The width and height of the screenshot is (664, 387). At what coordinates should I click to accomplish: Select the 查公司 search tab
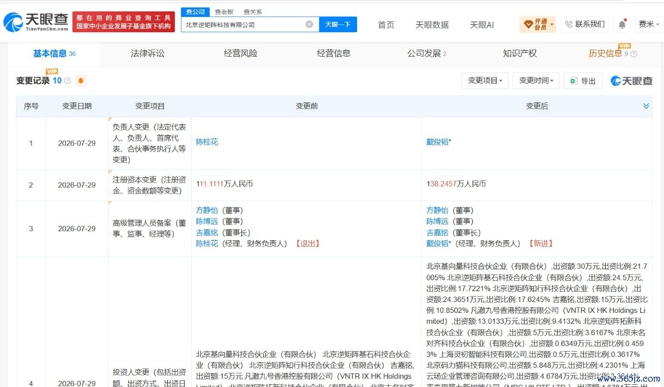(195, 11)
